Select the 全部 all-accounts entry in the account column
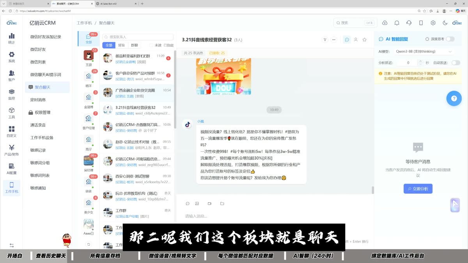The width and height of the screenshot is (468, 263). [x=89, y=39]
